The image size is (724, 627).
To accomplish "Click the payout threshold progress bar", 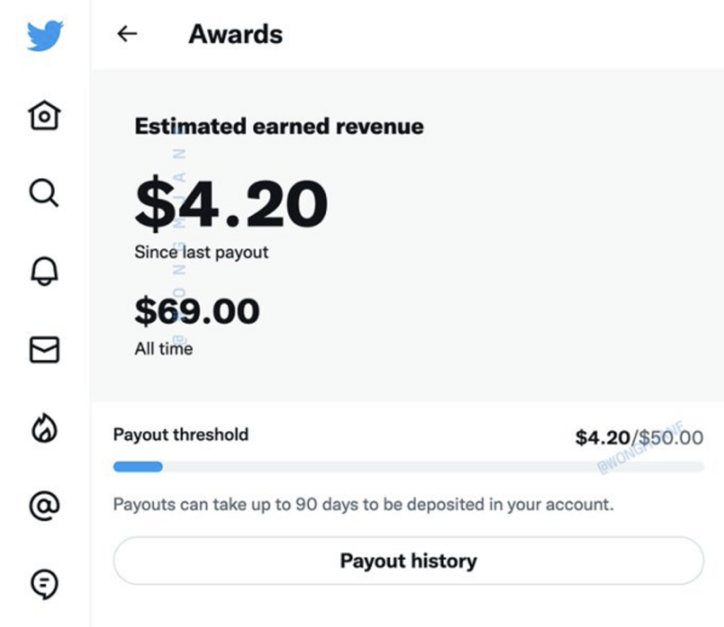I will coord(408,467).
